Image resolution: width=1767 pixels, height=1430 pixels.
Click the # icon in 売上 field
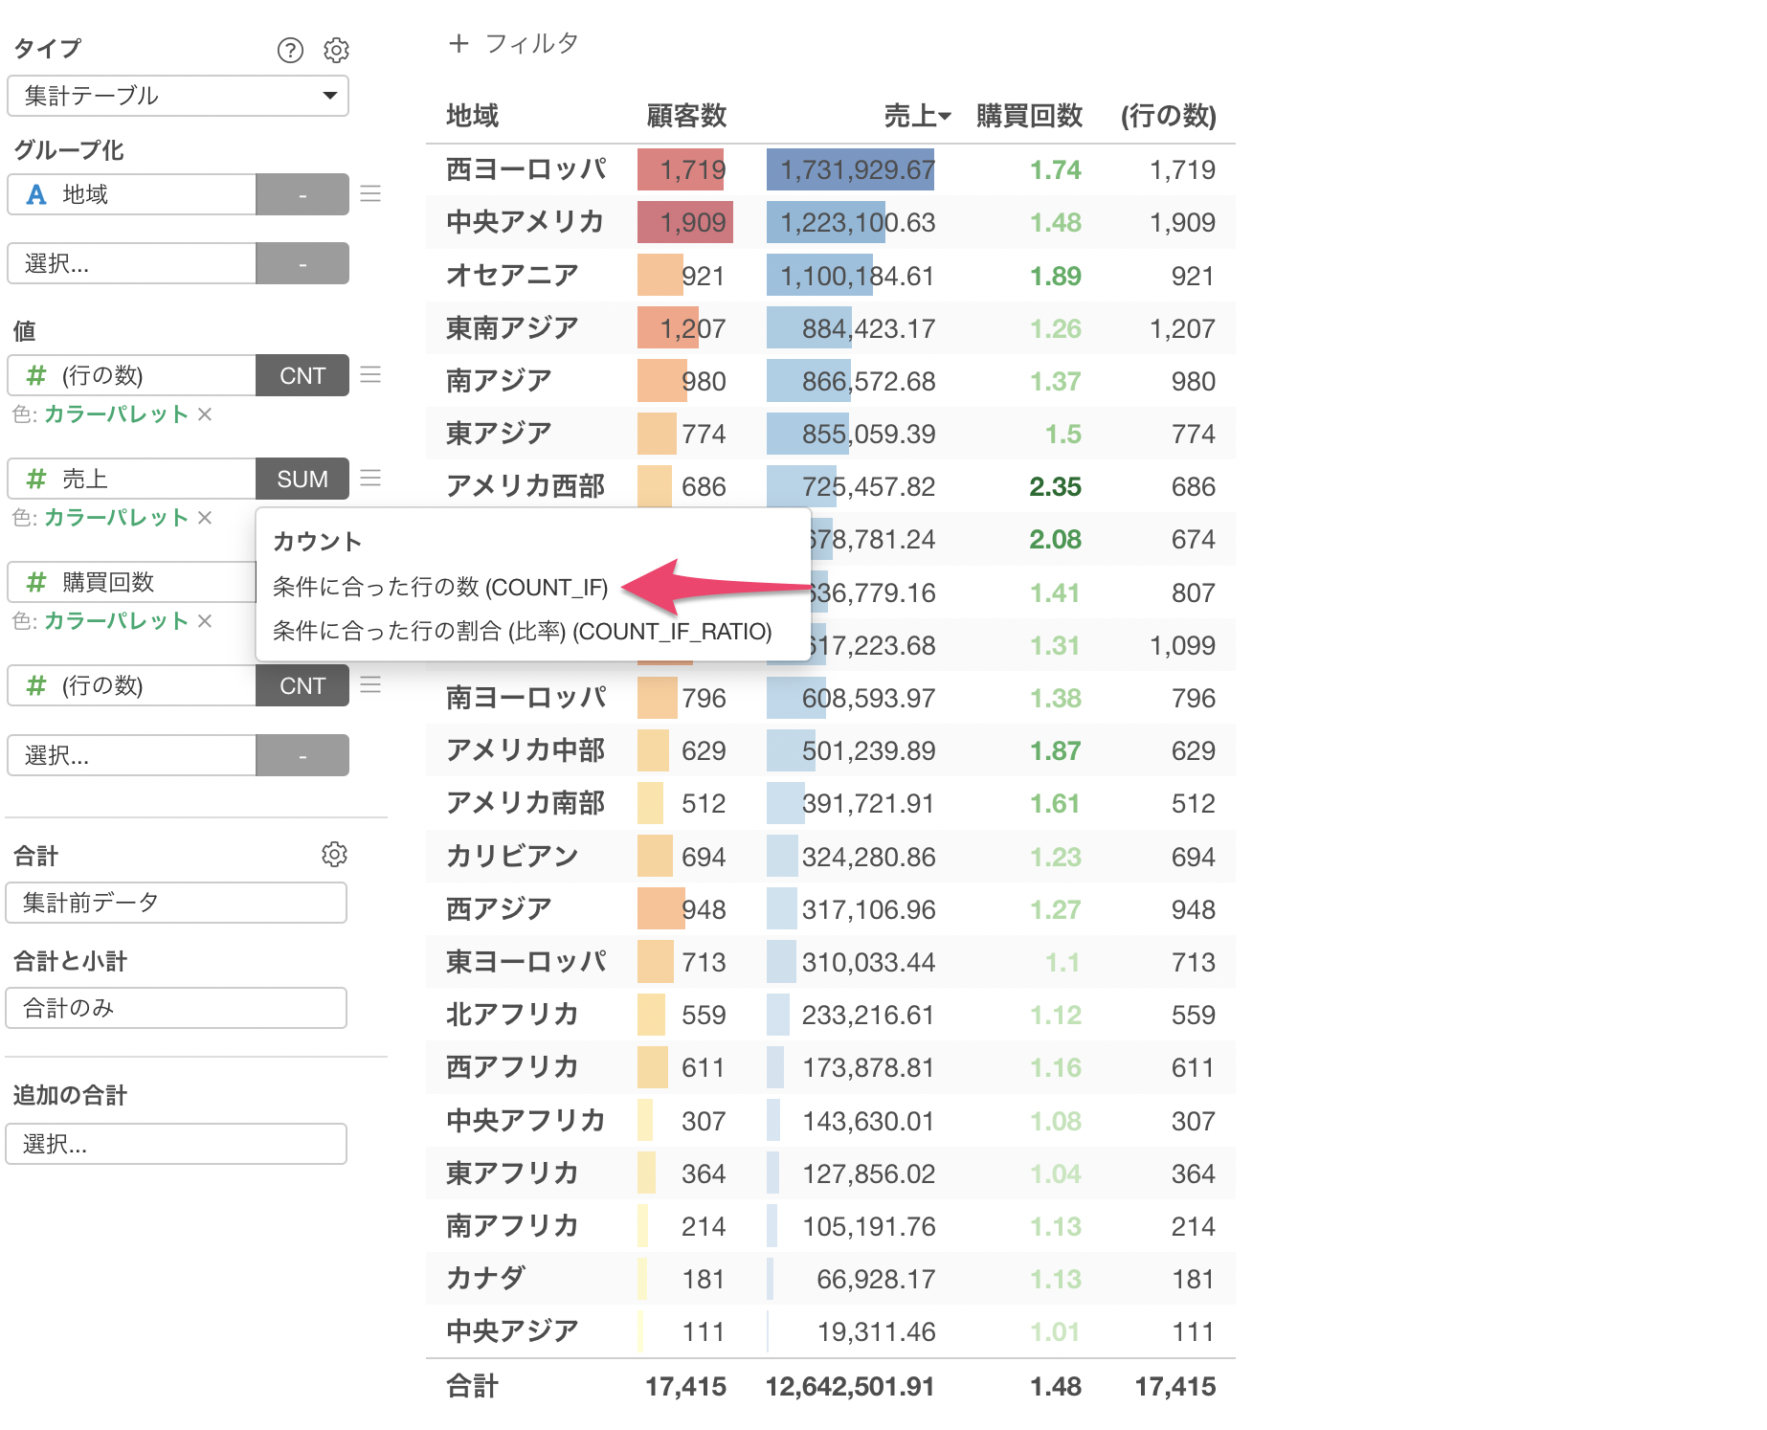[36, 479]
